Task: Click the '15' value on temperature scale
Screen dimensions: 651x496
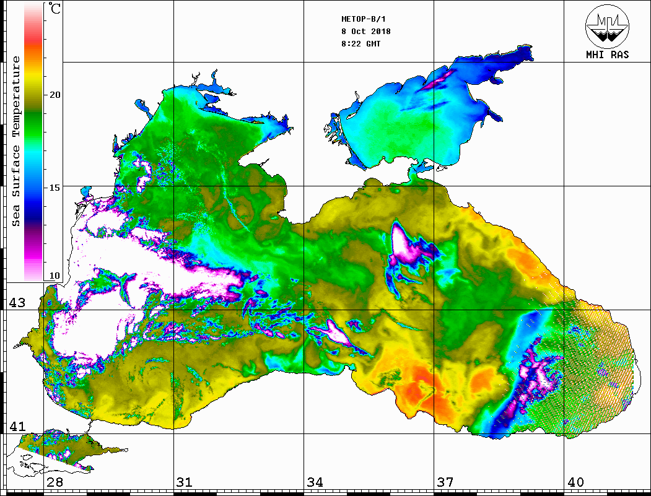Action: (x=55, y=188)
